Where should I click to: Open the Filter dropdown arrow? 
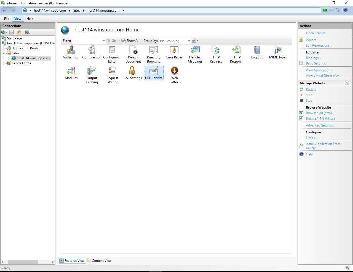[x=104, y=41]
